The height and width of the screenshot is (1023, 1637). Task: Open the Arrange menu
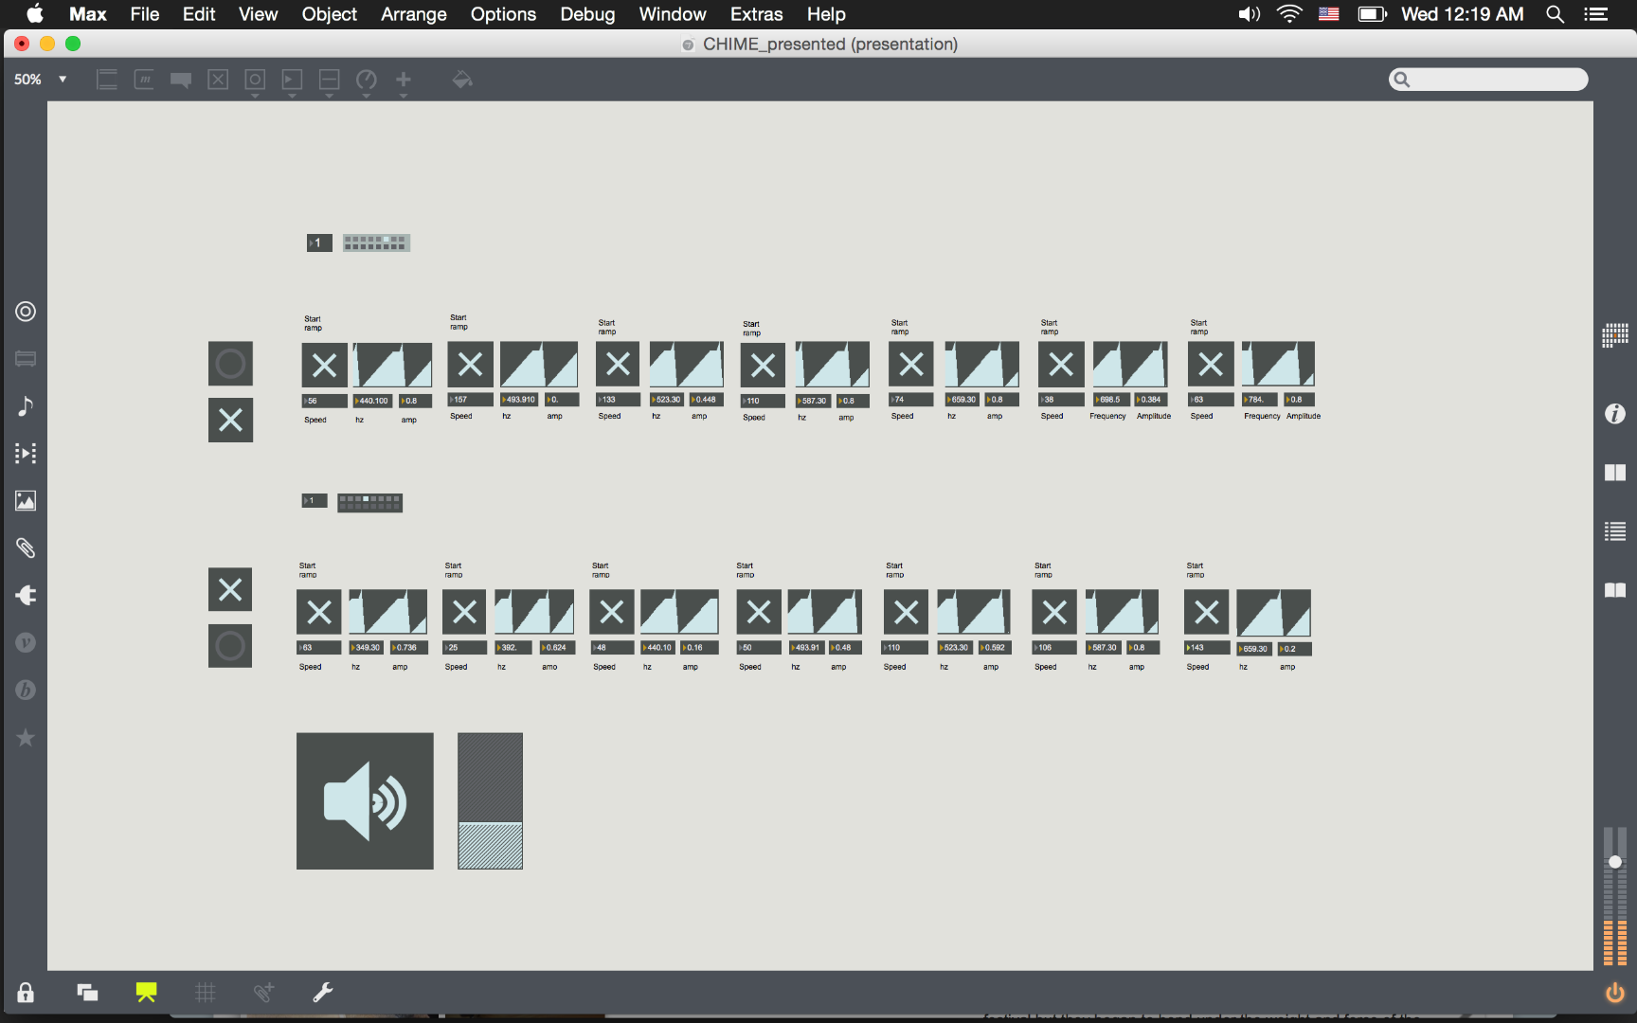tap(413, 14)
